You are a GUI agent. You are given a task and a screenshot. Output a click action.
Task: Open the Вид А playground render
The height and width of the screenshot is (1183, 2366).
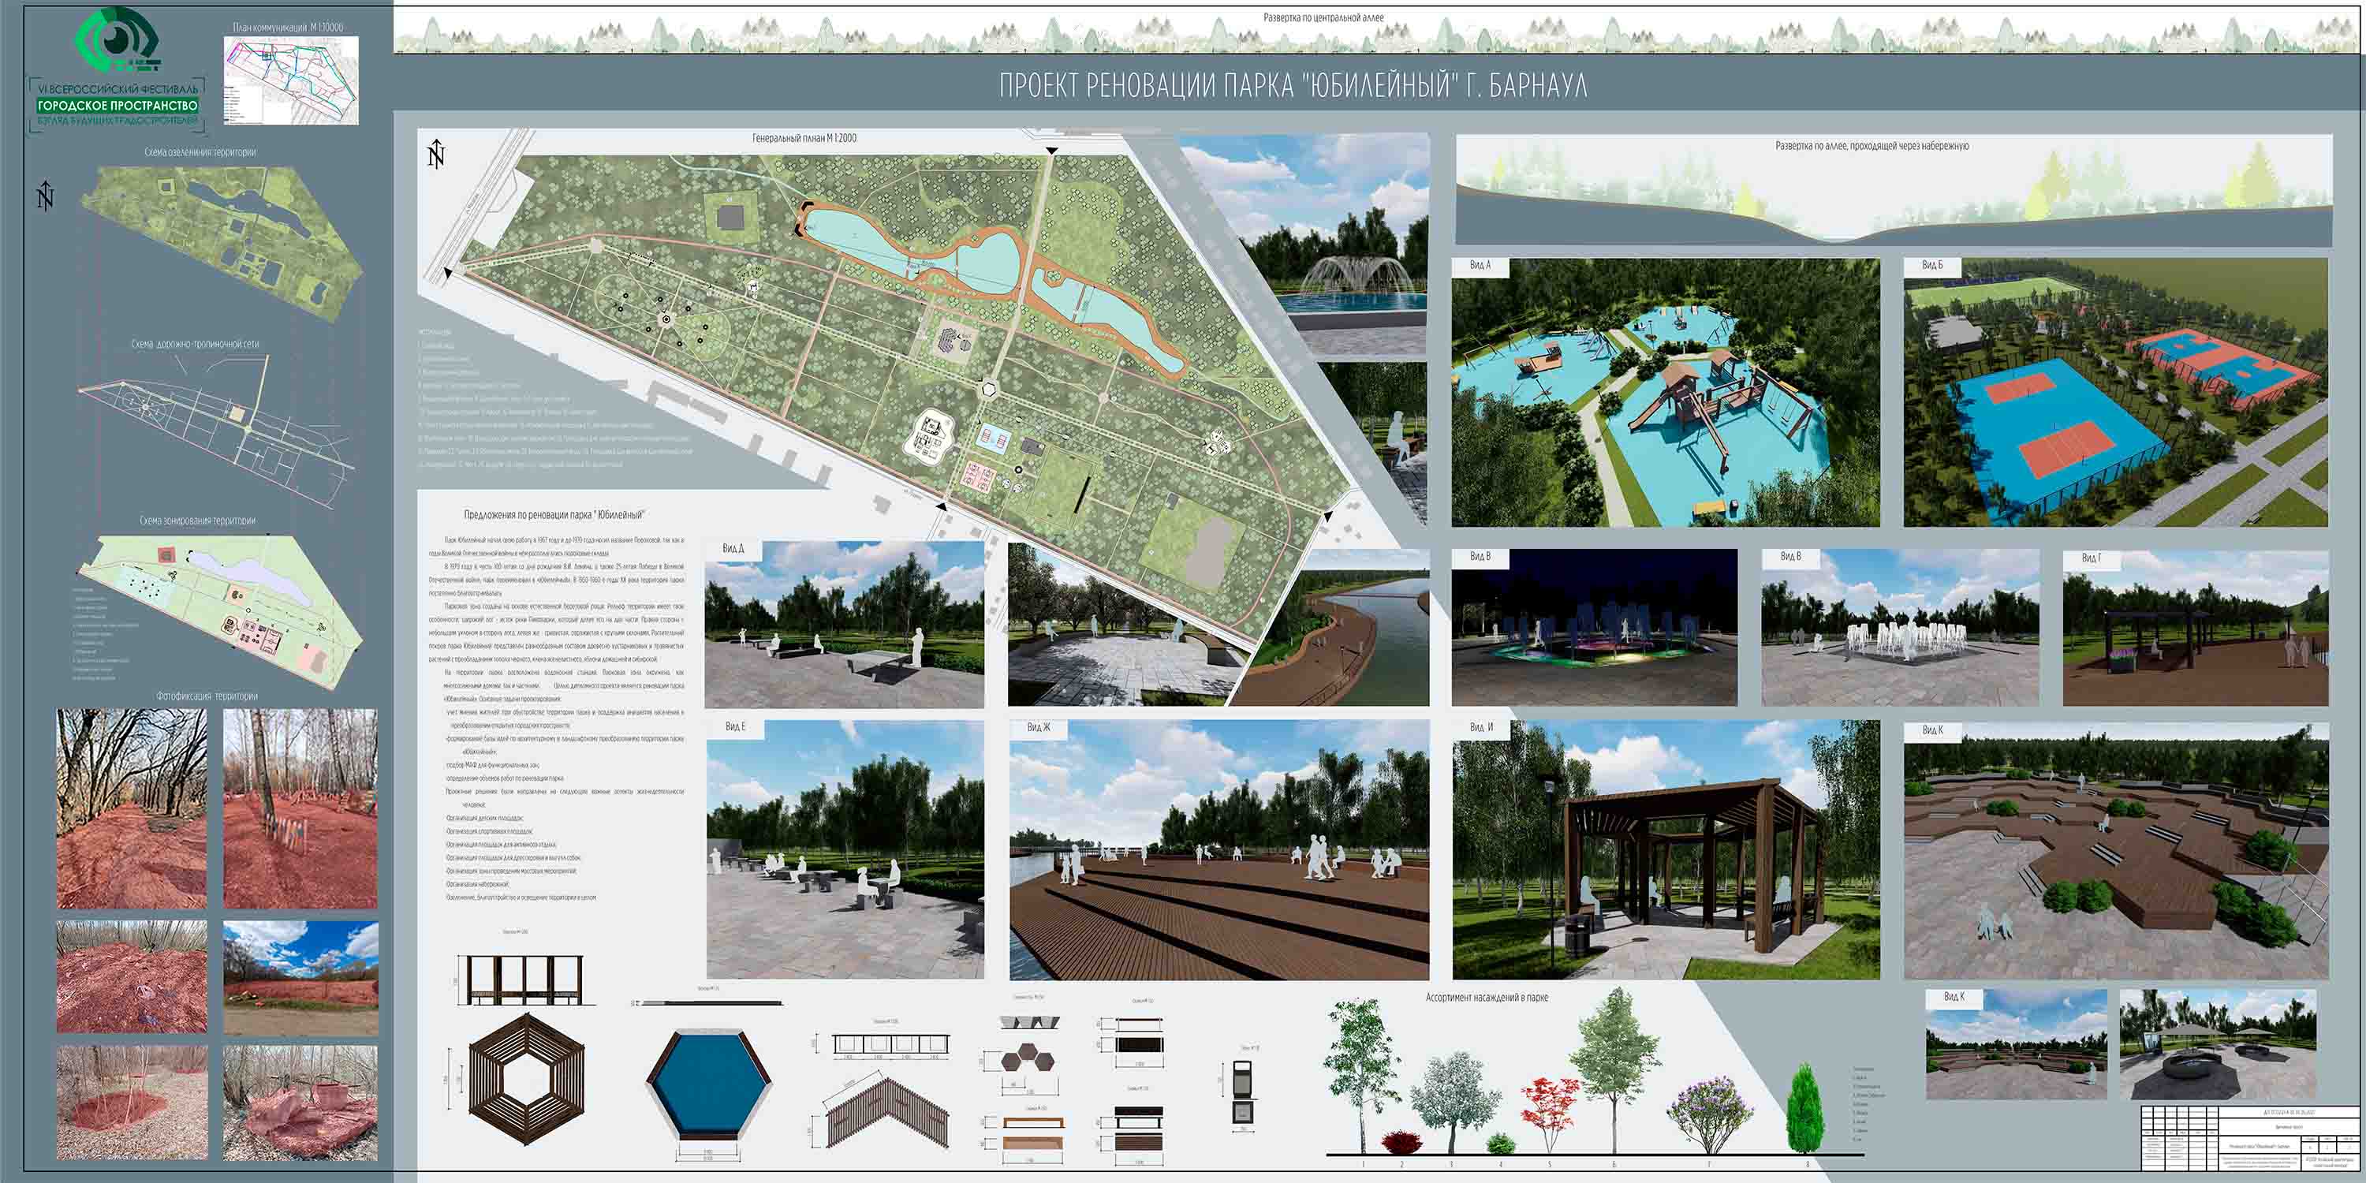(x=1664, y=393)
